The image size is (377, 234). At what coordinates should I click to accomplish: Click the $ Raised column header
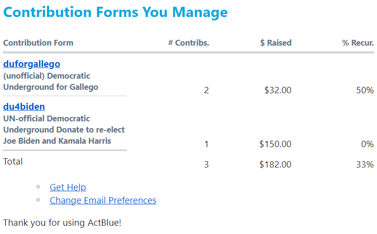pyautogui.click(x=275, y=43)
